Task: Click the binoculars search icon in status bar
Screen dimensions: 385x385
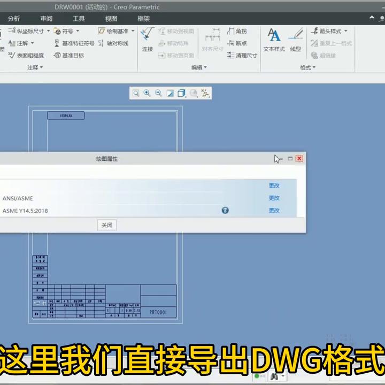Action: (x=274, y=376)
